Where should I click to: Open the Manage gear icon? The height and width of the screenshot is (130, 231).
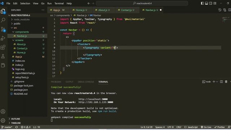point(3,120)
